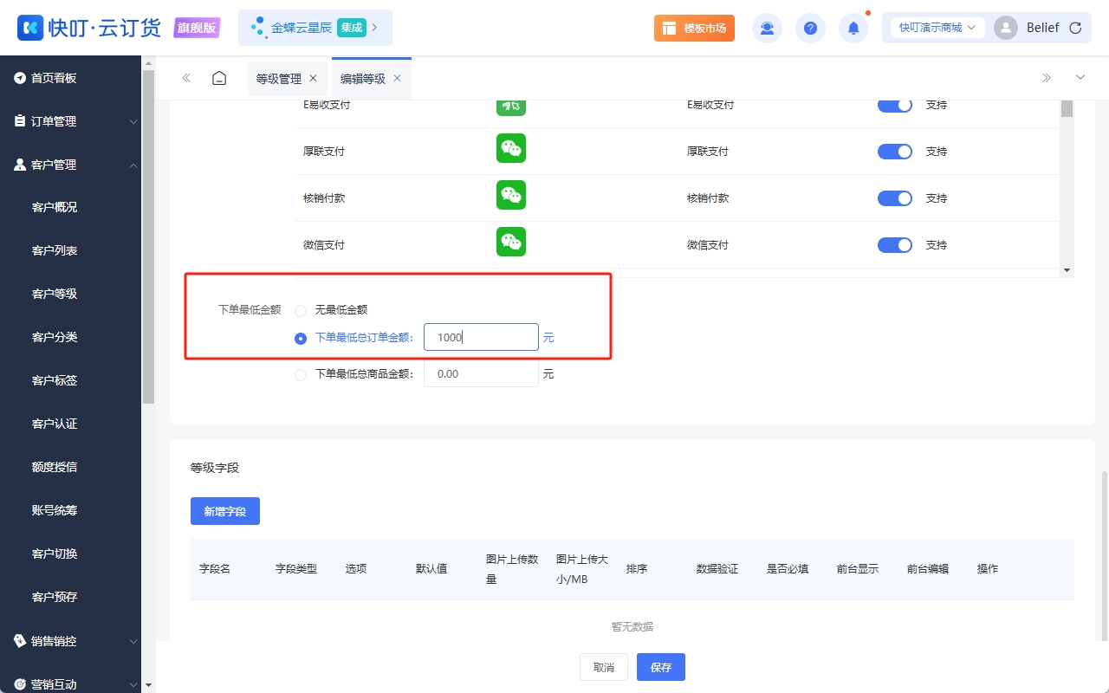Open 客户列表 in the sidebar
This screenshot has height=693, width=1109.
point(55,250)
